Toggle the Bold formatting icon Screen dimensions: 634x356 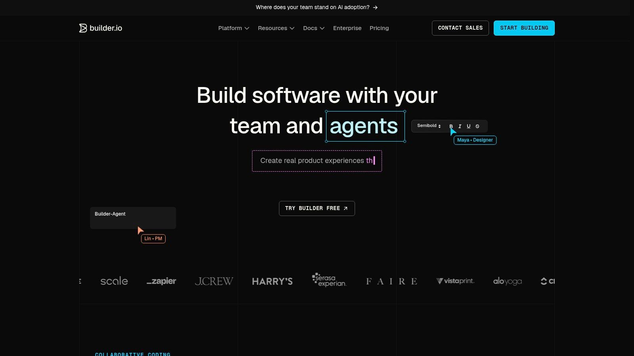[x=451, y=126]
